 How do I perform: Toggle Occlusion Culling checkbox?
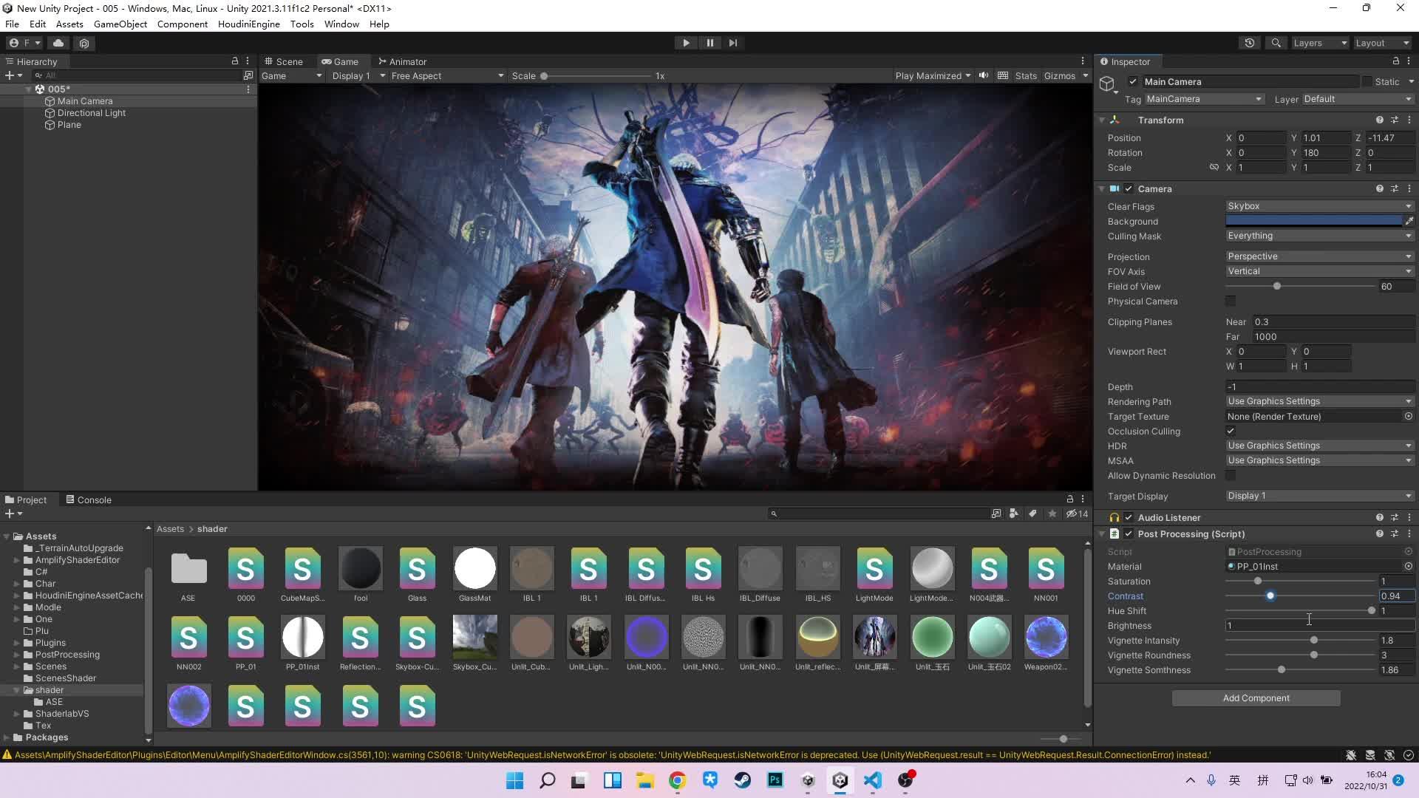click(x=1231, y=431)
